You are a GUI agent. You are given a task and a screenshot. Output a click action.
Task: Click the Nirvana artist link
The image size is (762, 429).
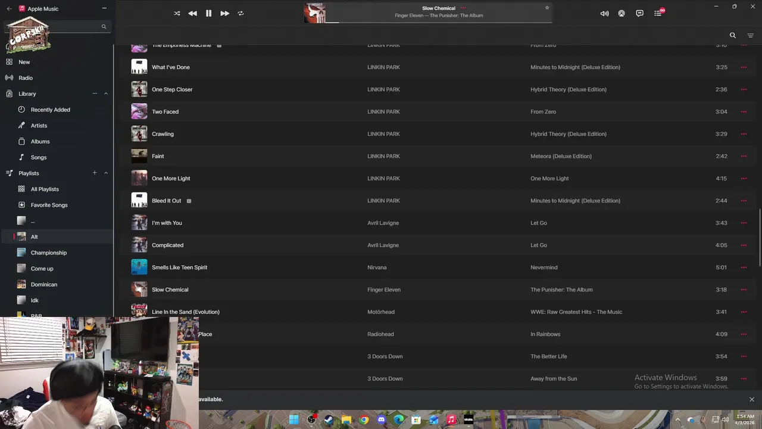[x=377, y=268]
